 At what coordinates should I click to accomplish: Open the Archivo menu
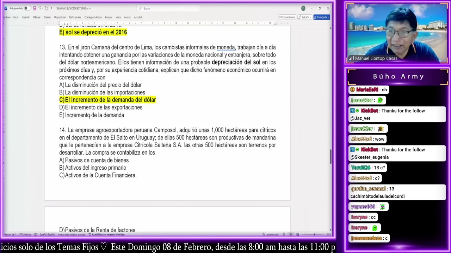pyautogui.click(x=7, y=17)
